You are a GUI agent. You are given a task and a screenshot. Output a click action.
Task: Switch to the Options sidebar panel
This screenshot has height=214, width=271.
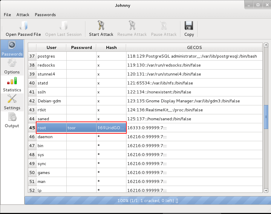[12, 66]
